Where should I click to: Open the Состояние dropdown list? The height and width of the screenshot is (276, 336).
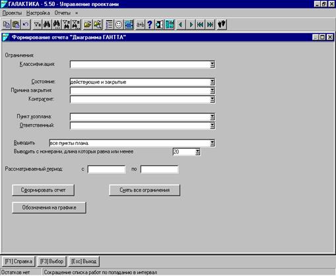[213, 82]
